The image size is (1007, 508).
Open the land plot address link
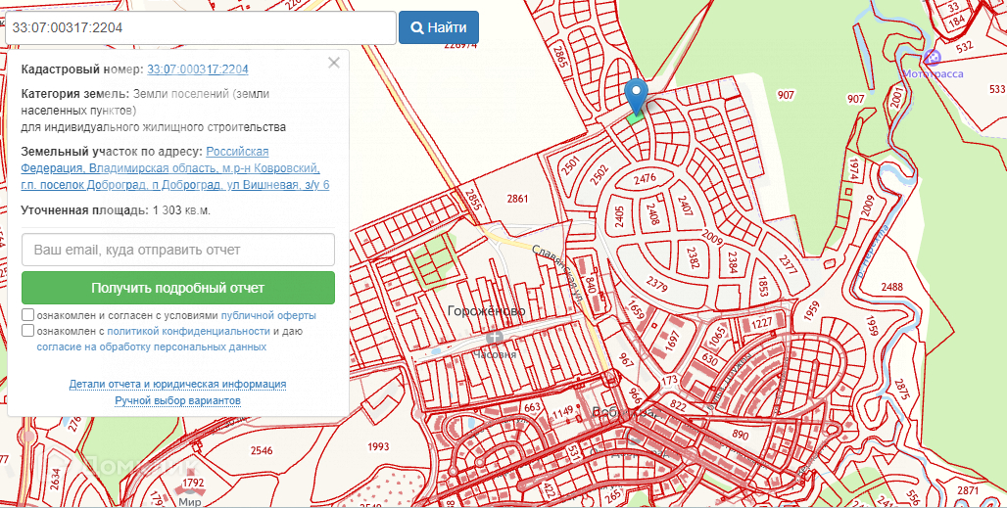click(176, 168)
